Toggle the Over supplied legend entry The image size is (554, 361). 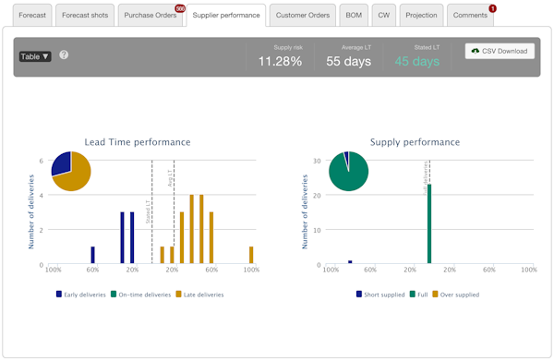point(456,295)
